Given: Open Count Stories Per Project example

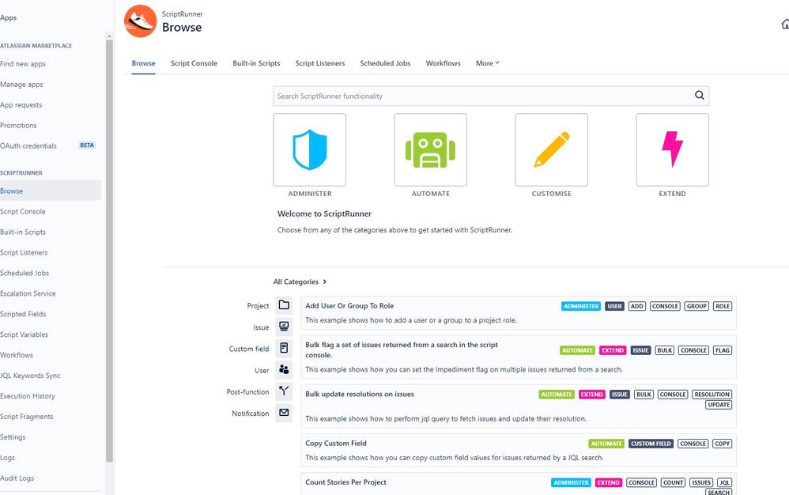Looking at the screenshot, I should click(345, 482).
